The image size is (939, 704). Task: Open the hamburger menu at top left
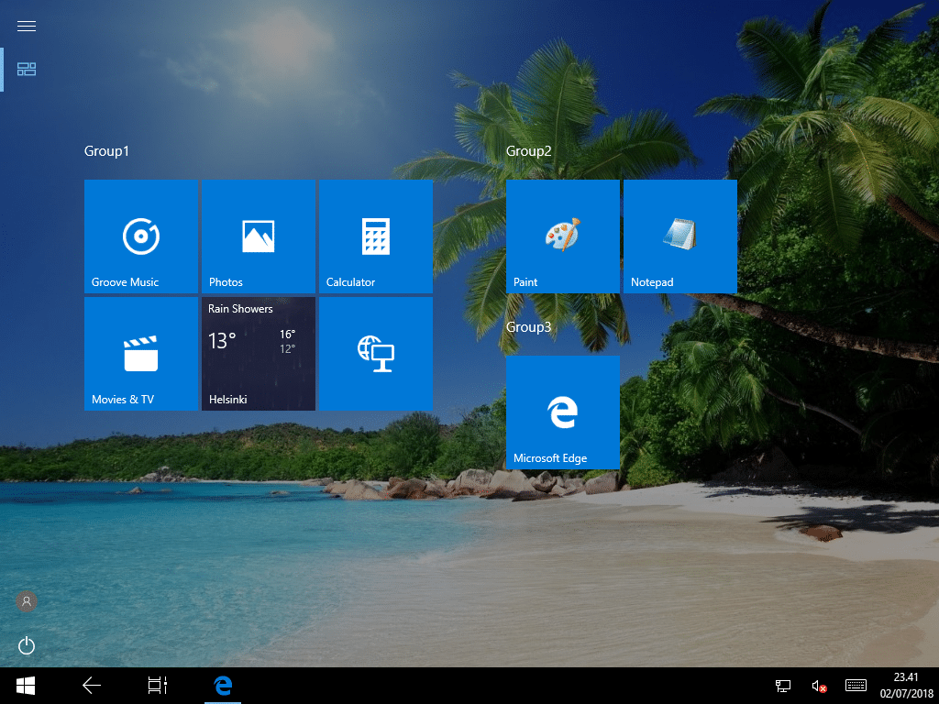[26, 26]
